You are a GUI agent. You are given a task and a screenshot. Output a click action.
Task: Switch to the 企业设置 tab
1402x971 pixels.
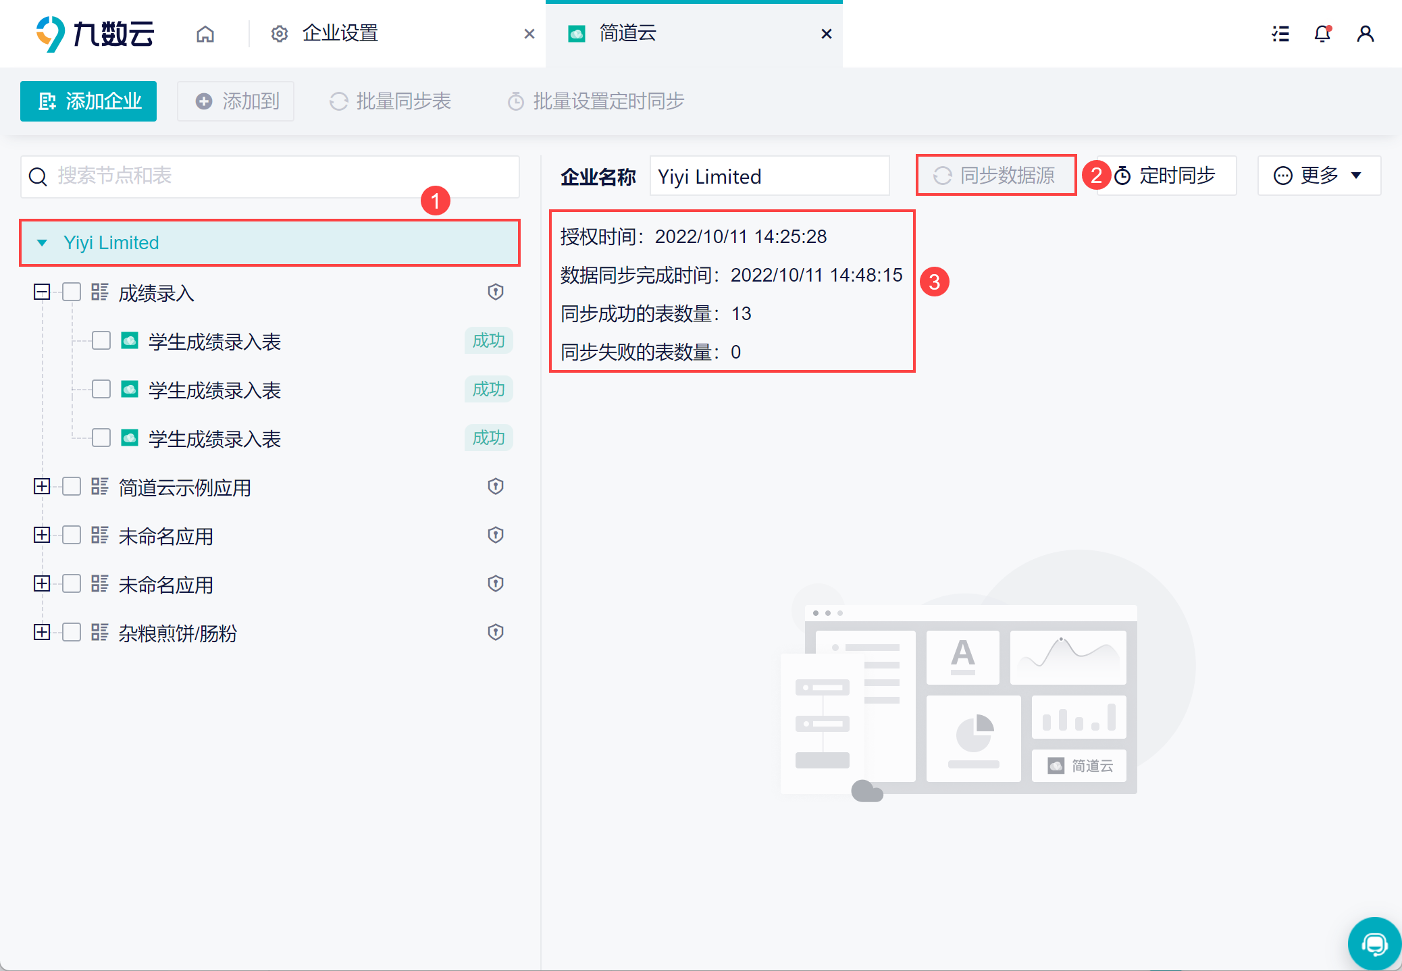click(340, 34)
